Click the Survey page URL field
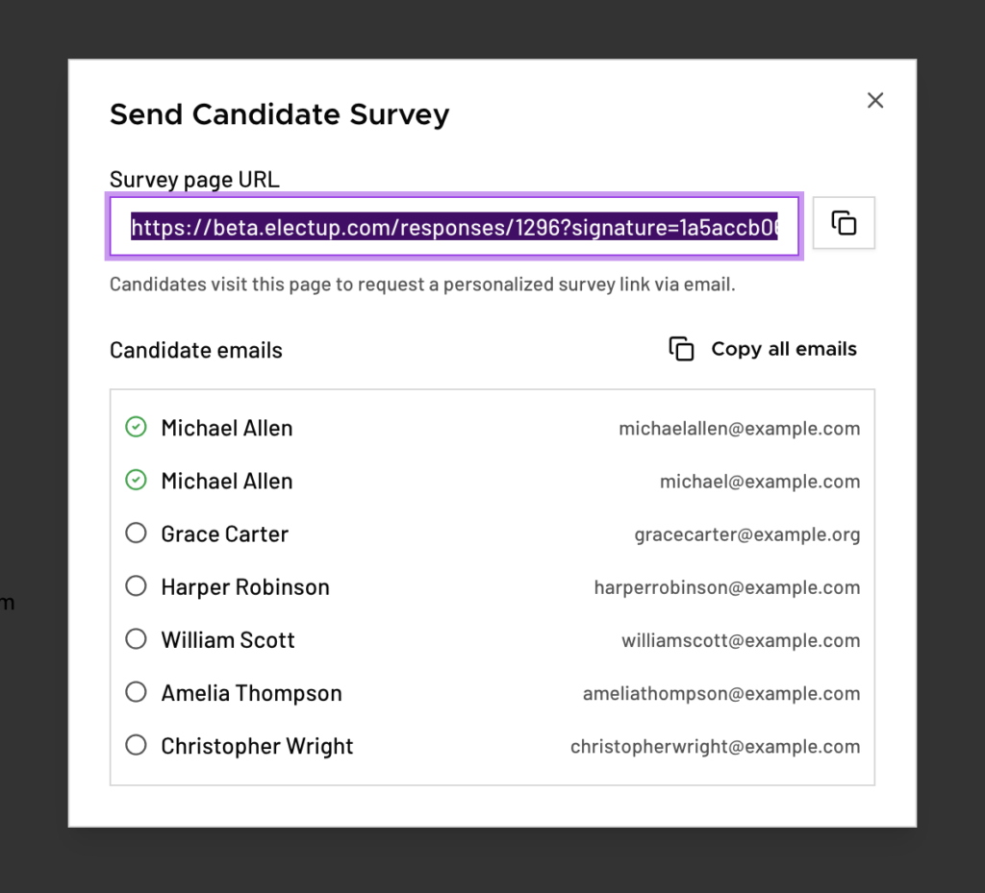The height and width of the screenshot is (893, 985). pos(454,228)
